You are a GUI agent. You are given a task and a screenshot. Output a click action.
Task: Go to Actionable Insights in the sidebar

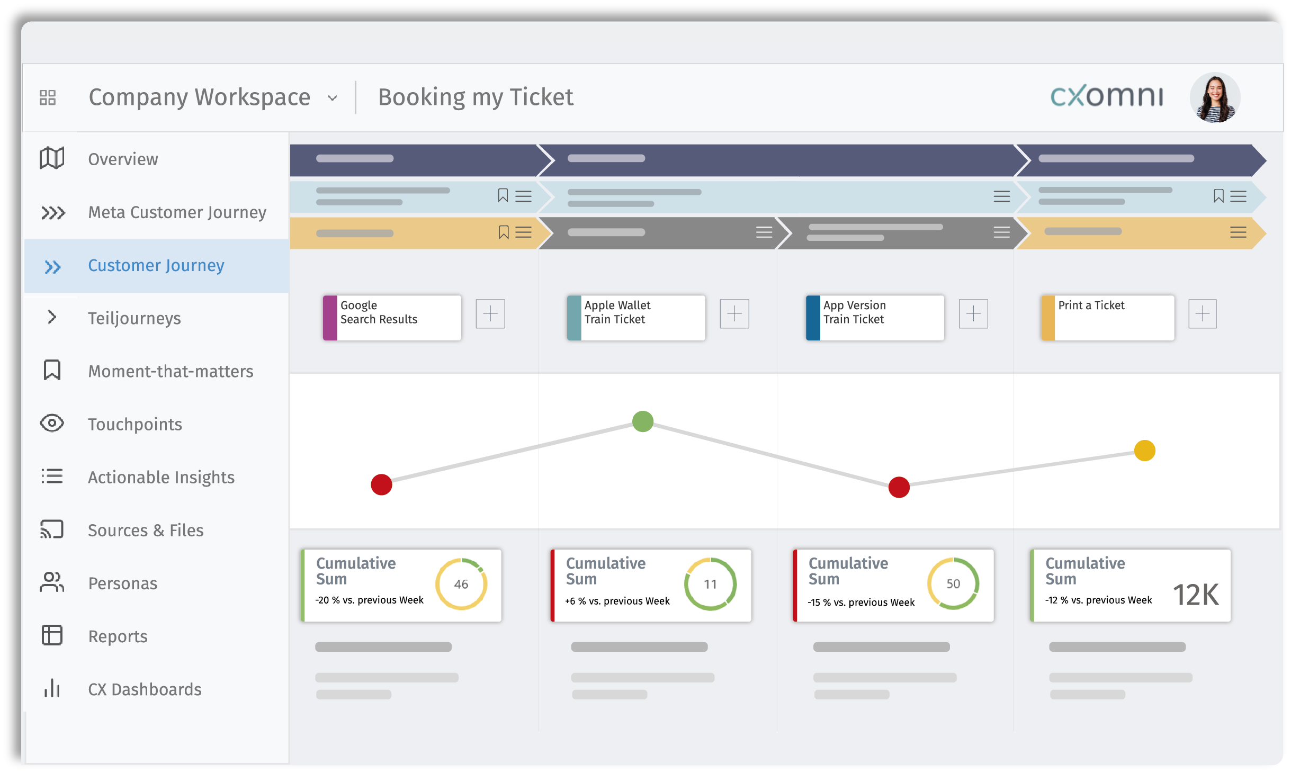pos(161,477)
